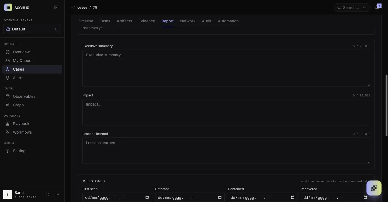388x202 pixels.
Task: Click the cases breadcrumb link
Action: (82, 8)
